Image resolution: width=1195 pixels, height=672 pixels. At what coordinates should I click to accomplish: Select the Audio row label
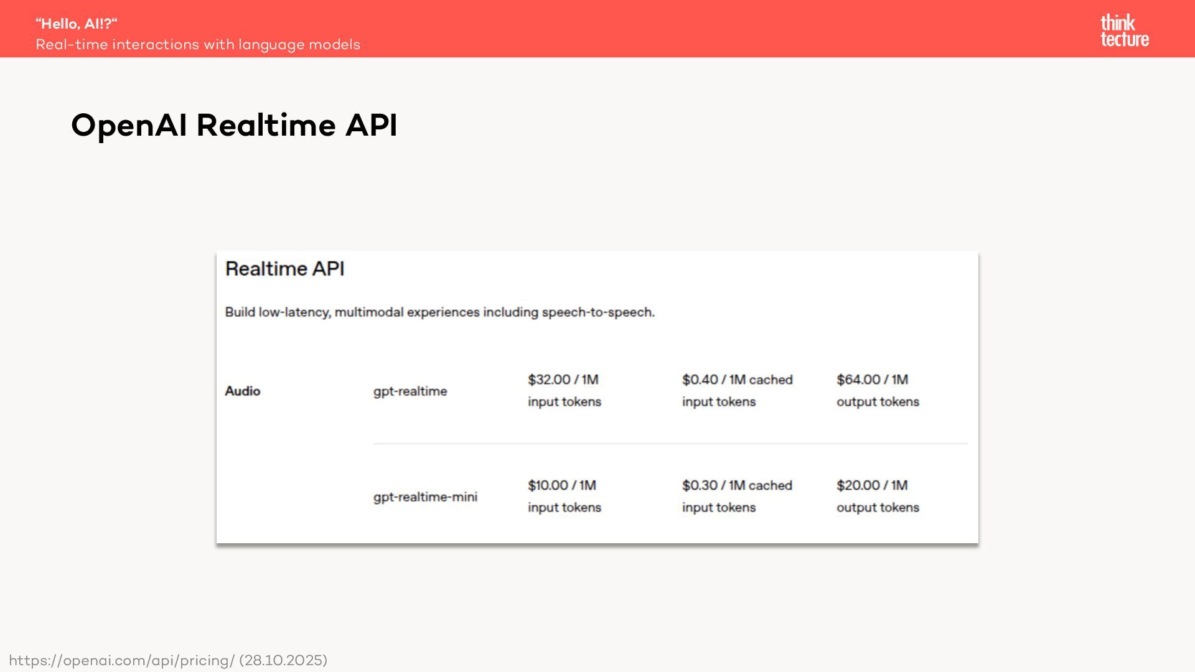pyautogui.click(x=243, y=391)
